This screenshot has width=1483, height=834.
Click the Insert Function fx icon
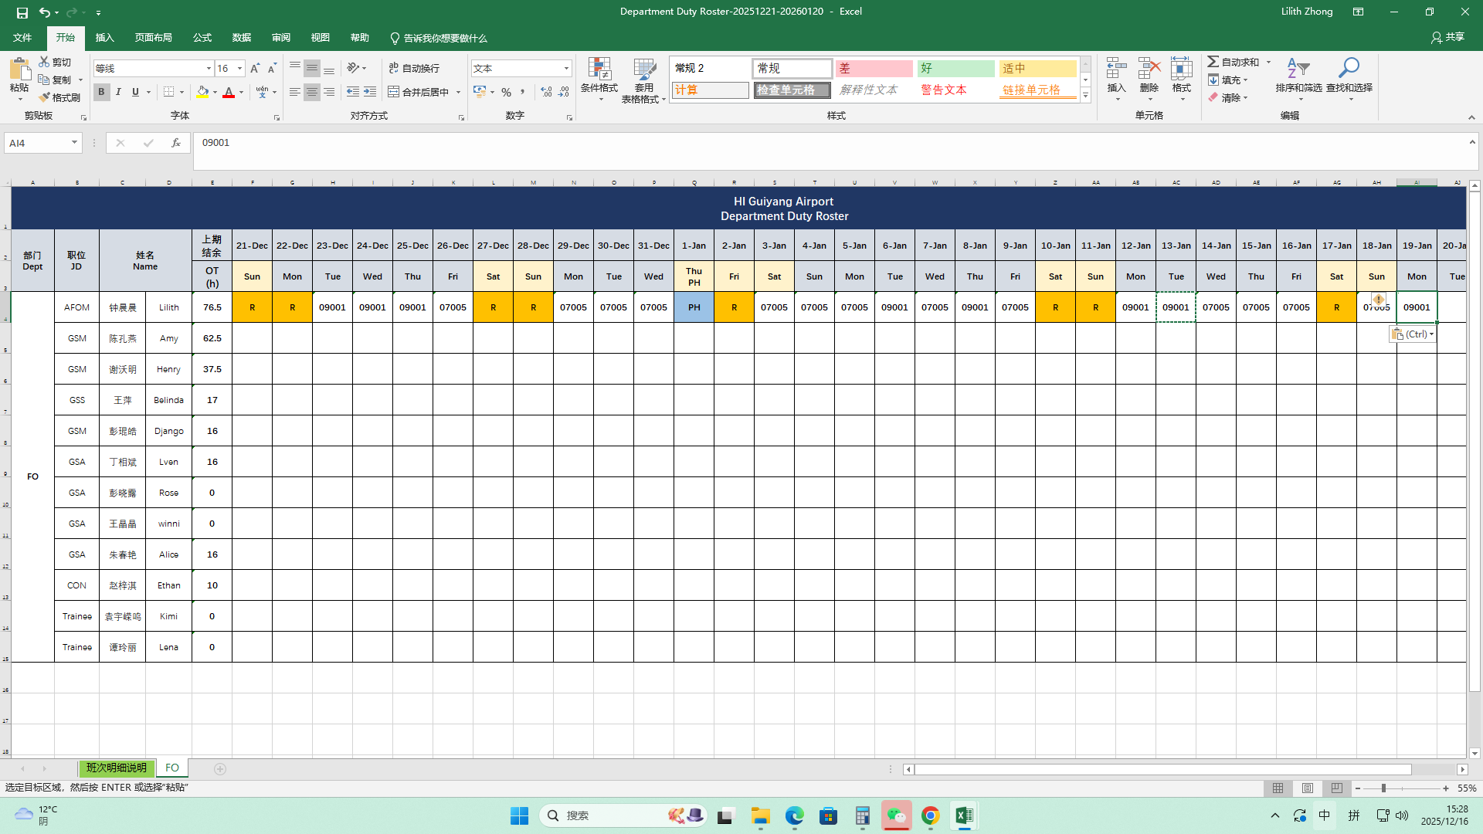pos(176,143)
